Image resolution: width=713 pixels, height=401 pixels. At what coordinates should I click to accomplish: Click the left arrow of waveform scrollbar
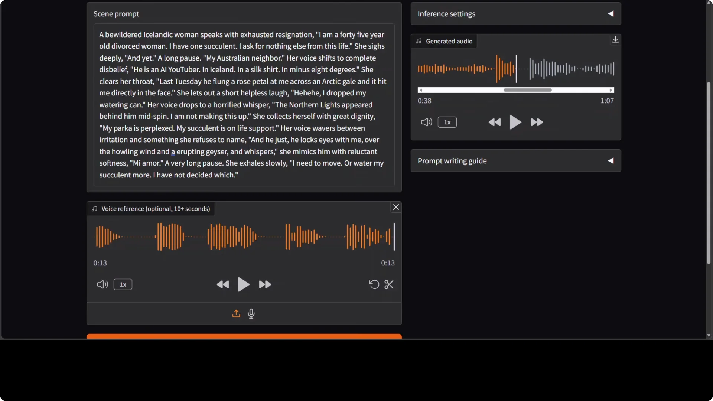point(421,90)
